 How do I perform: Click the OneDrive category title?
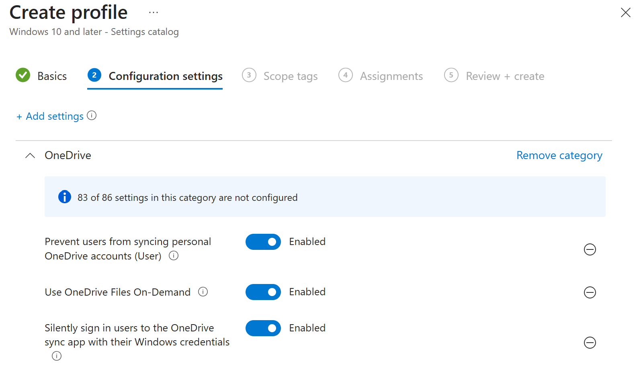tap(68, 155)
